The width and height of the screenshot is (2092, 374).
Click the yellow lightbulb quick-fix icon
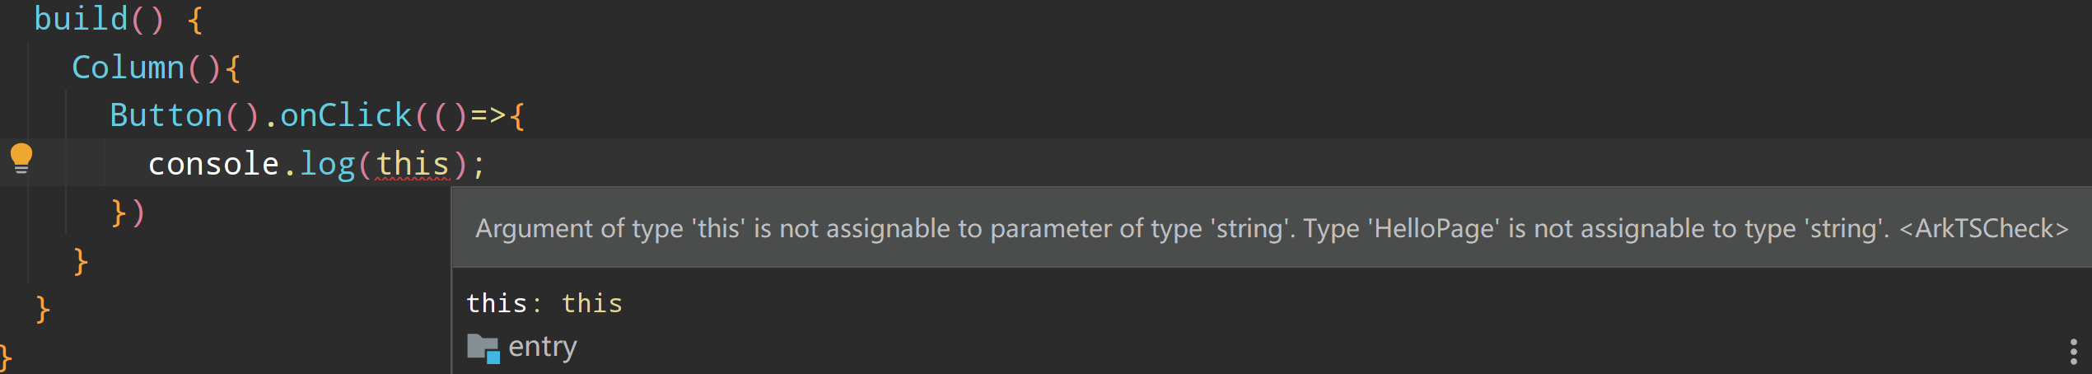(x=21, y=157)
